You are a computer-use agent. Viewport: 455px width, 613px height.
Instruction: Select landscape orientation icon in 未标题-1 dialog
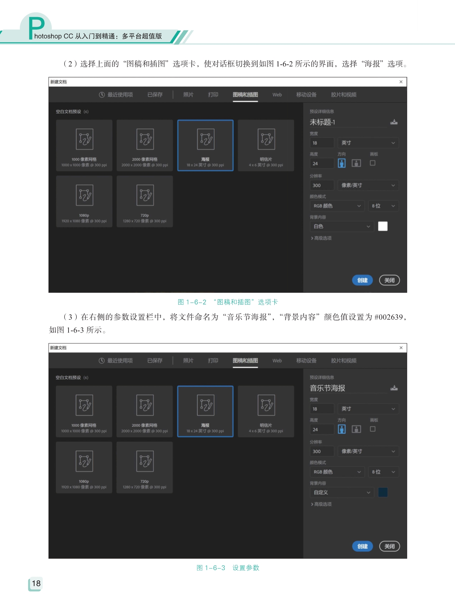(356, 163)
